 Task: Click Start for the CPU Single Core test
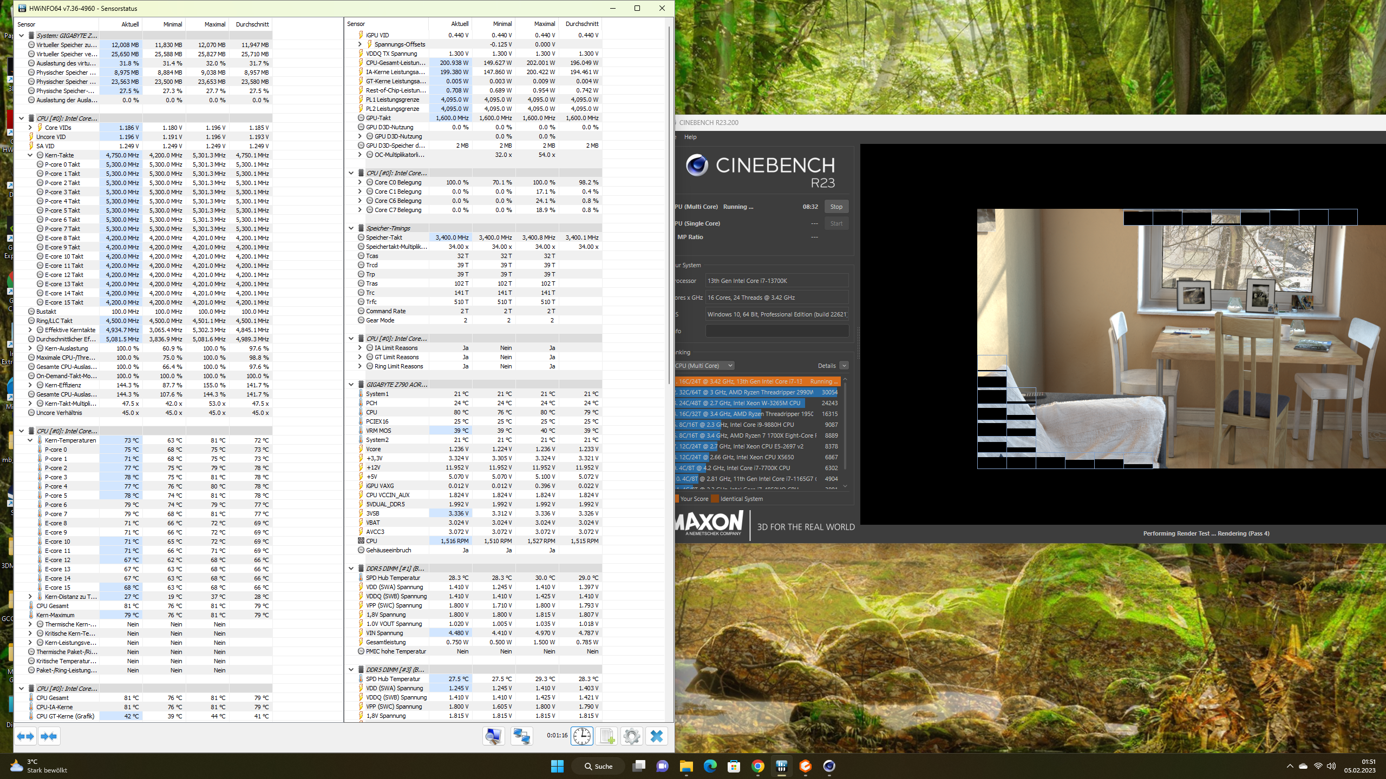[x=836, y=223]
